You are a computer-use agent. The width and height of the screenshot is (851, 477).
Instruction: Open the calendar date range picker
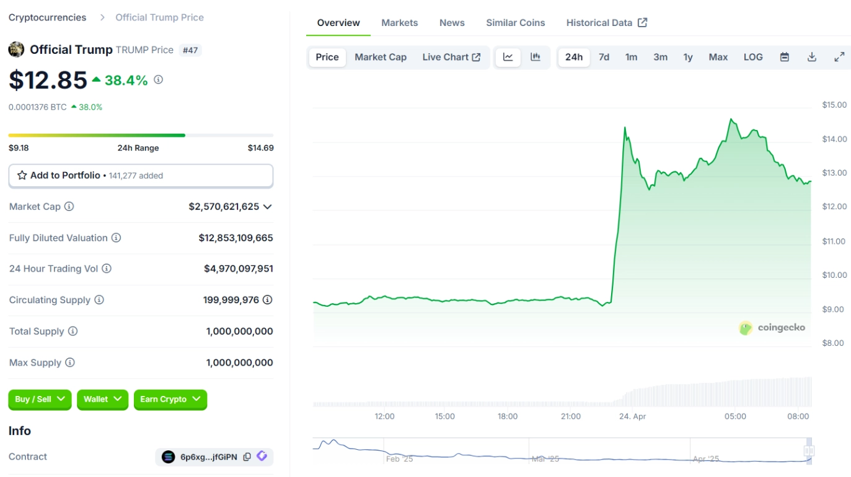[x=784, y=57]
